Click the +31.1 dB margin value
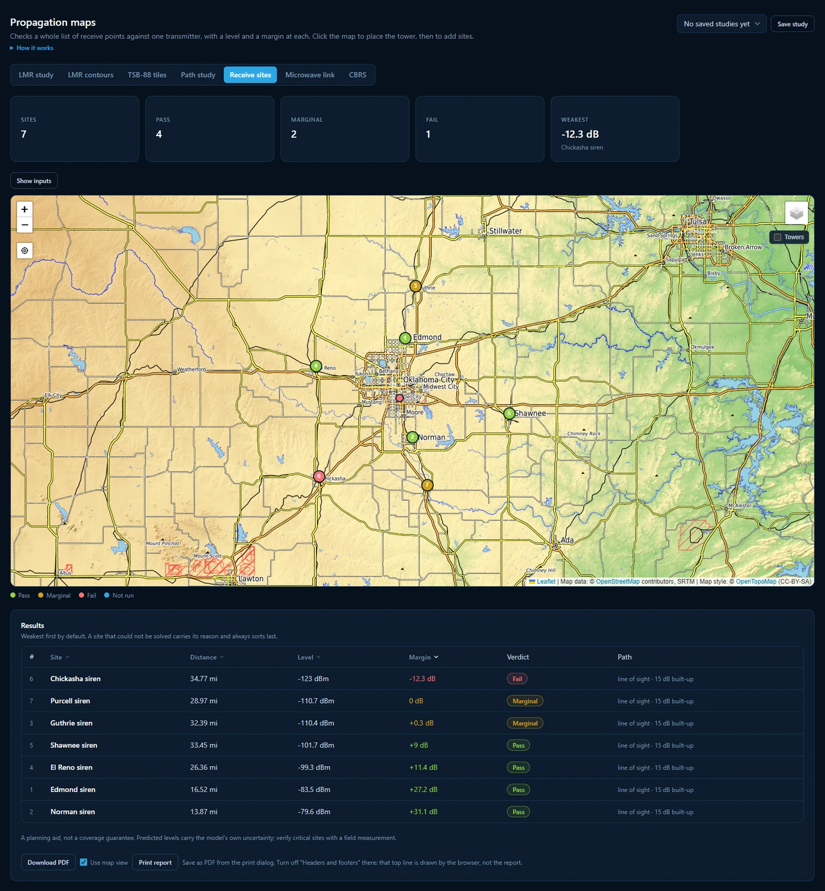Image resolution: width=825 pixels, height=891 pixels. [x=423, y=811]
